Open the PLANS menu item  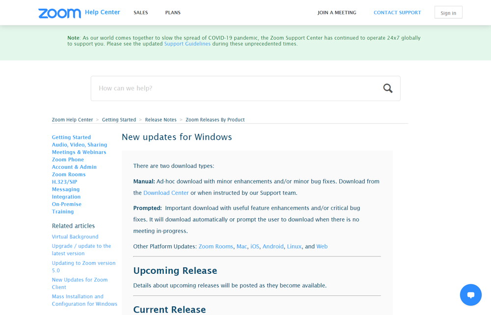pyautogui.click(x=173, y=13)
